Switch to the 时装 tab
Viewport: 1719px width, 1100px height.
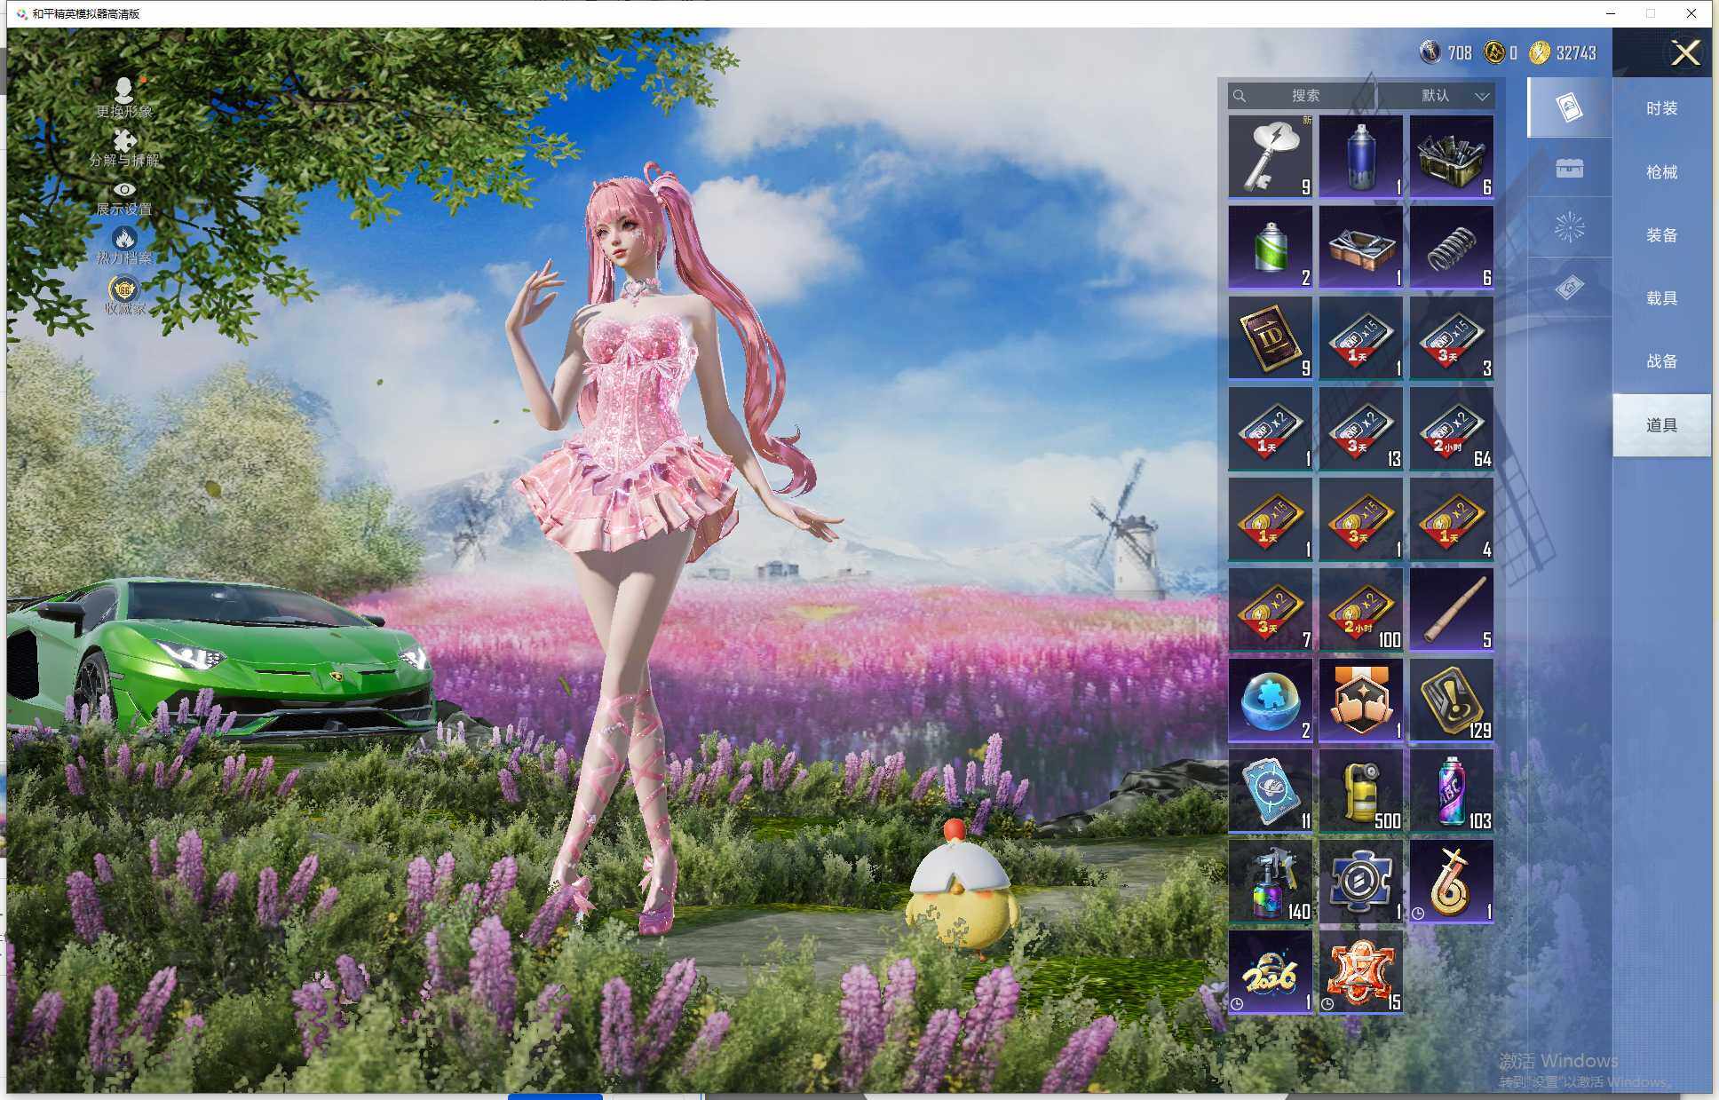(1661, 108)
